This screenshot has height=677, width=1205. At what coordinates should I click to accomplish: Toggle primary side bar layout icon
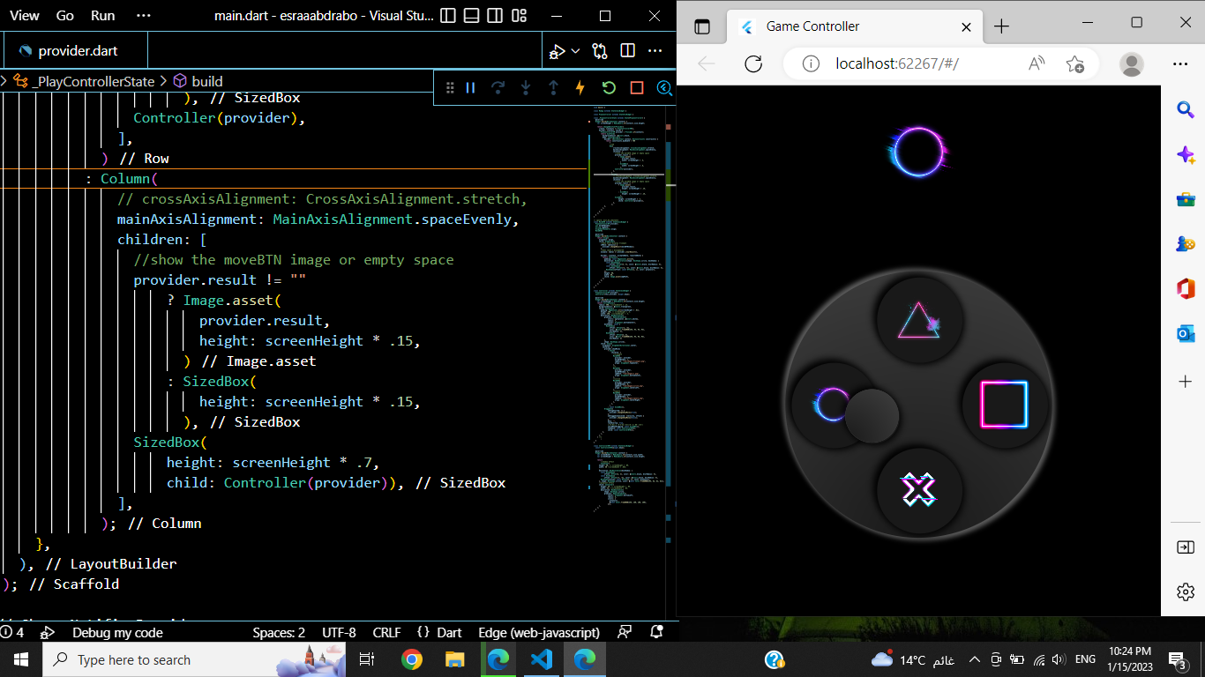click(448, 16)
